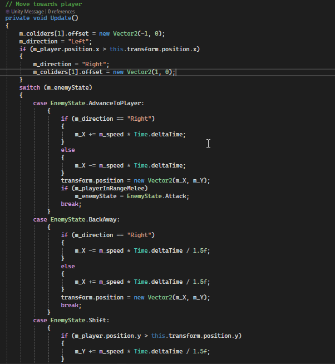This screenshot has height=364, width=335.
Task: Click the if (m_playerInRangeMelee) condition
Action: point(104,188)
